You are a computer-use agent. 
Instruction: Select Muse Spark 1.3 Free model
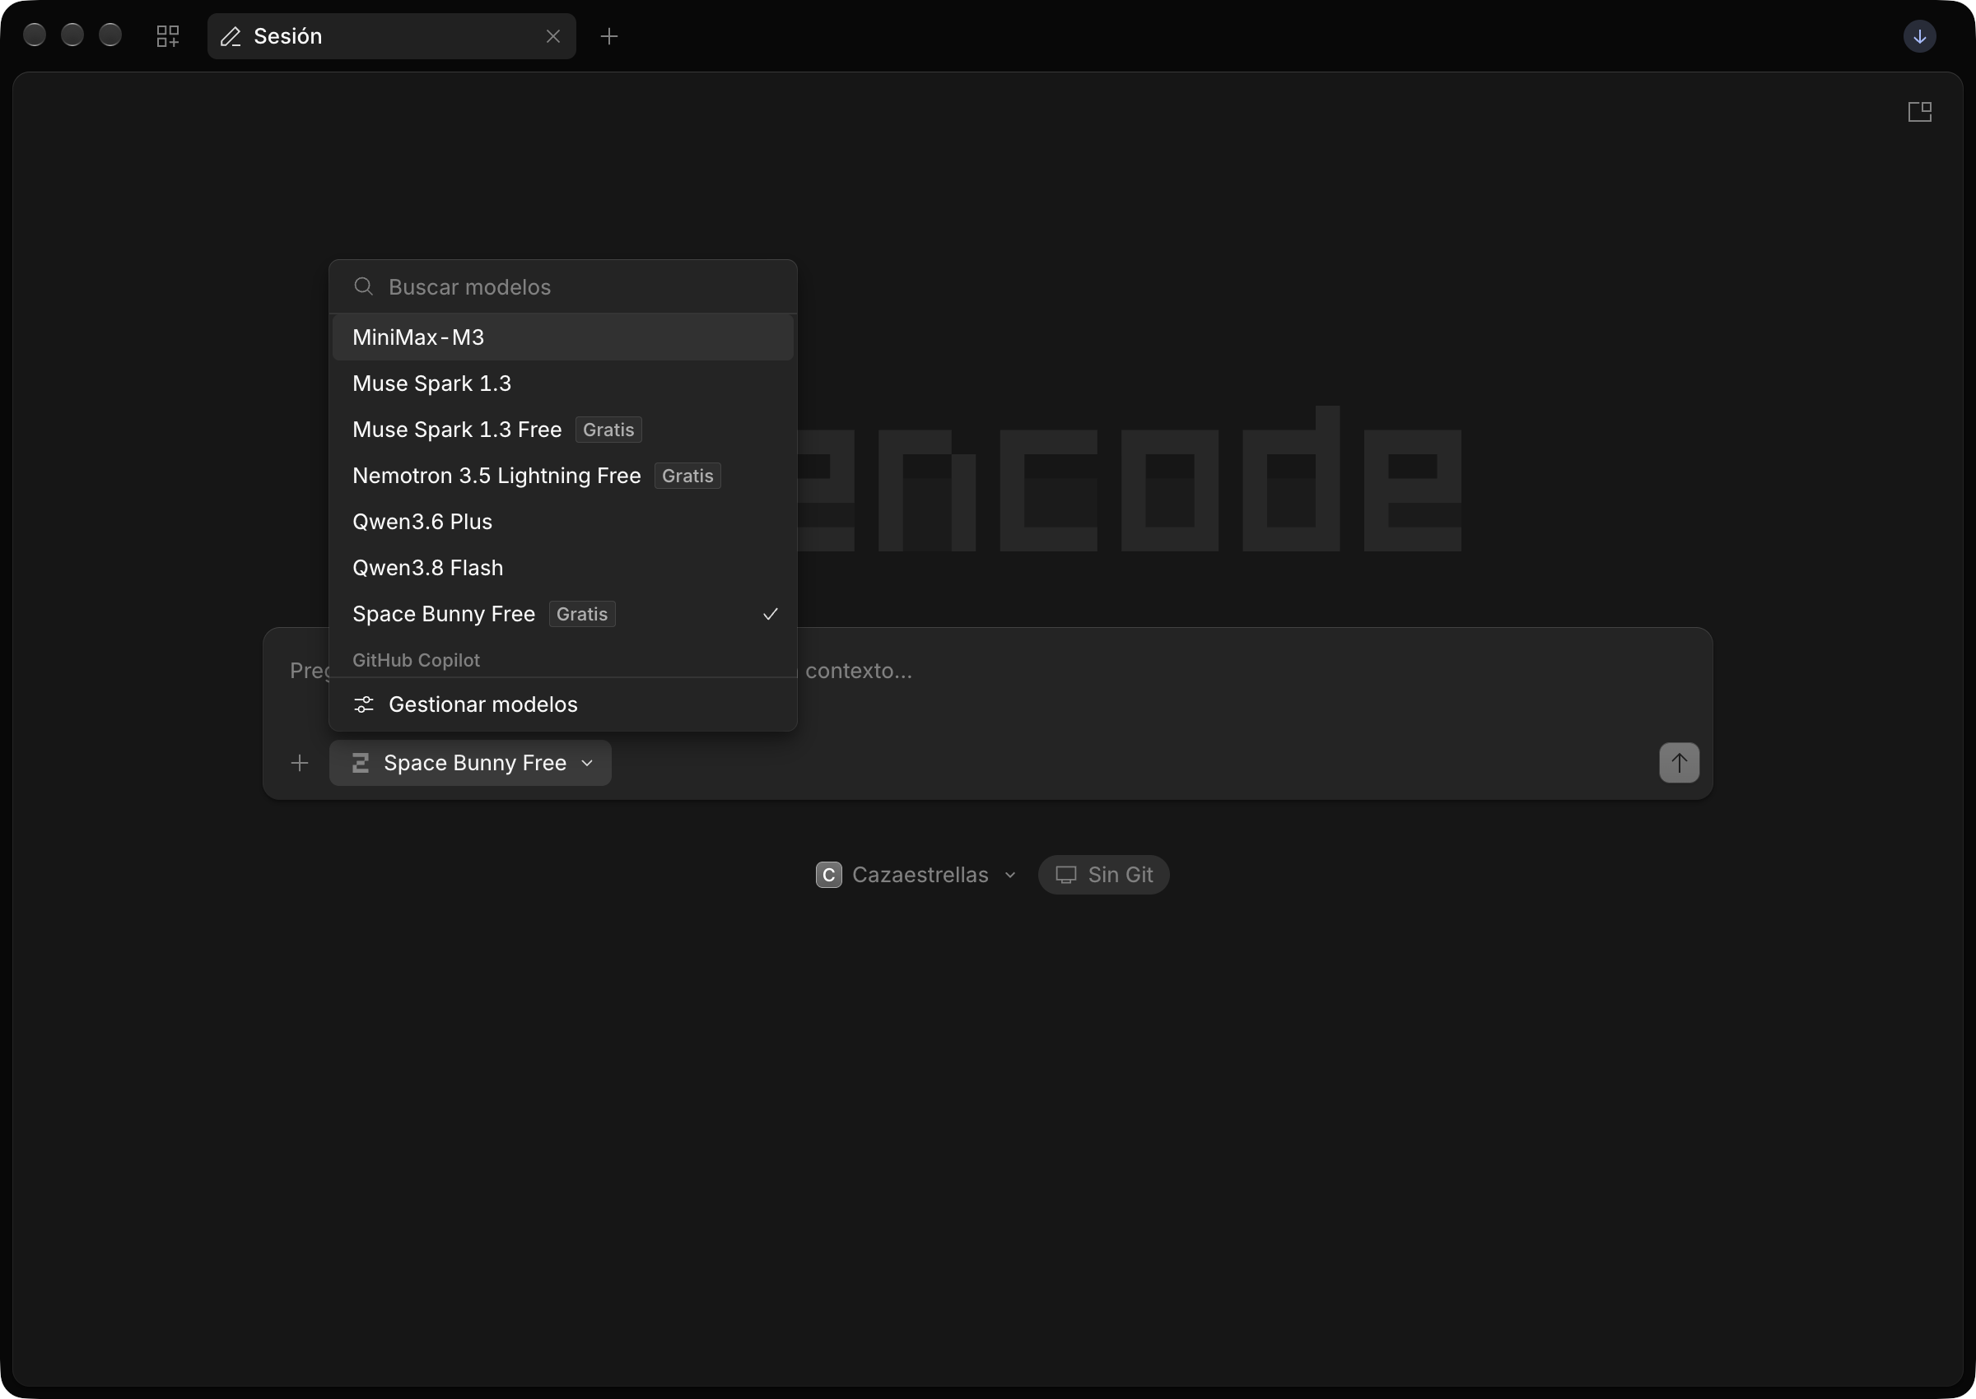coord(562,430)
